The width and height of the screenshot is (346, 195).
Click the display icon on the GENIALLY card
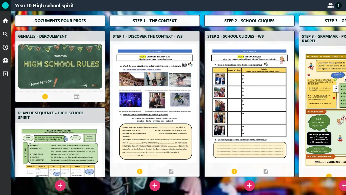click(76, 96)
